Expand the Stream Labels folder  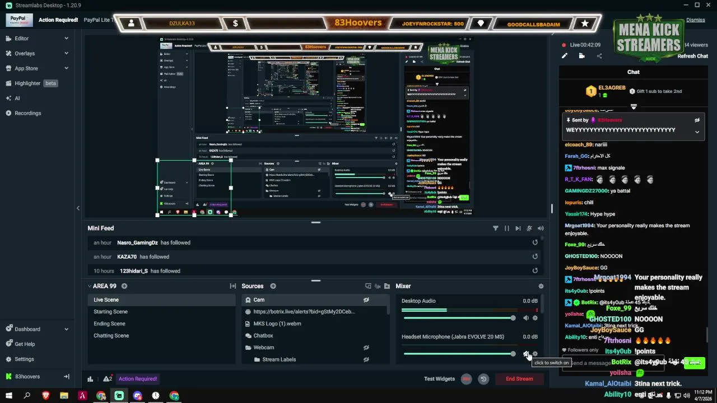point(258,359)
